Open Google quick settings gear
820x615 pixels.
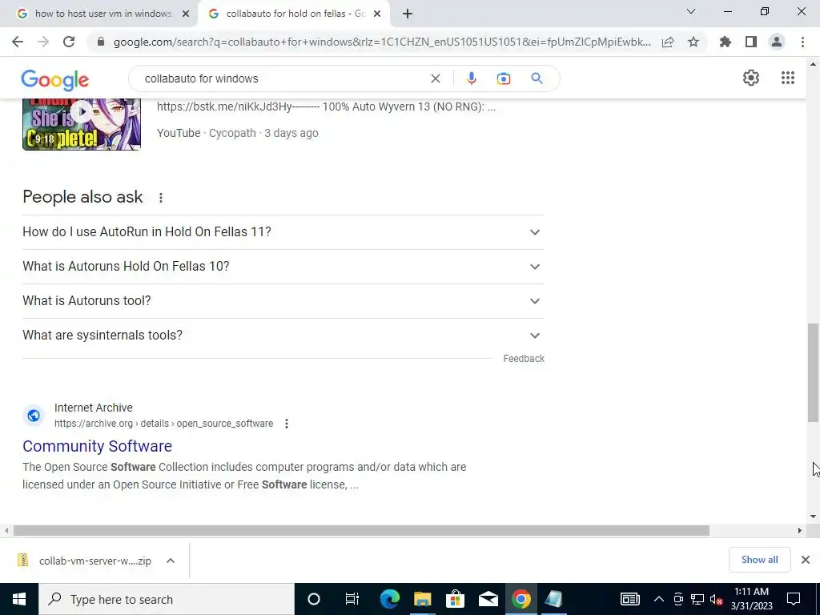[x=751, y=78]
